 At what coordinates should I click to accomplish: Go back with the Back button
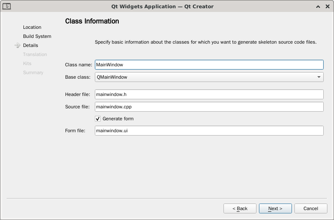coord(240,208)
